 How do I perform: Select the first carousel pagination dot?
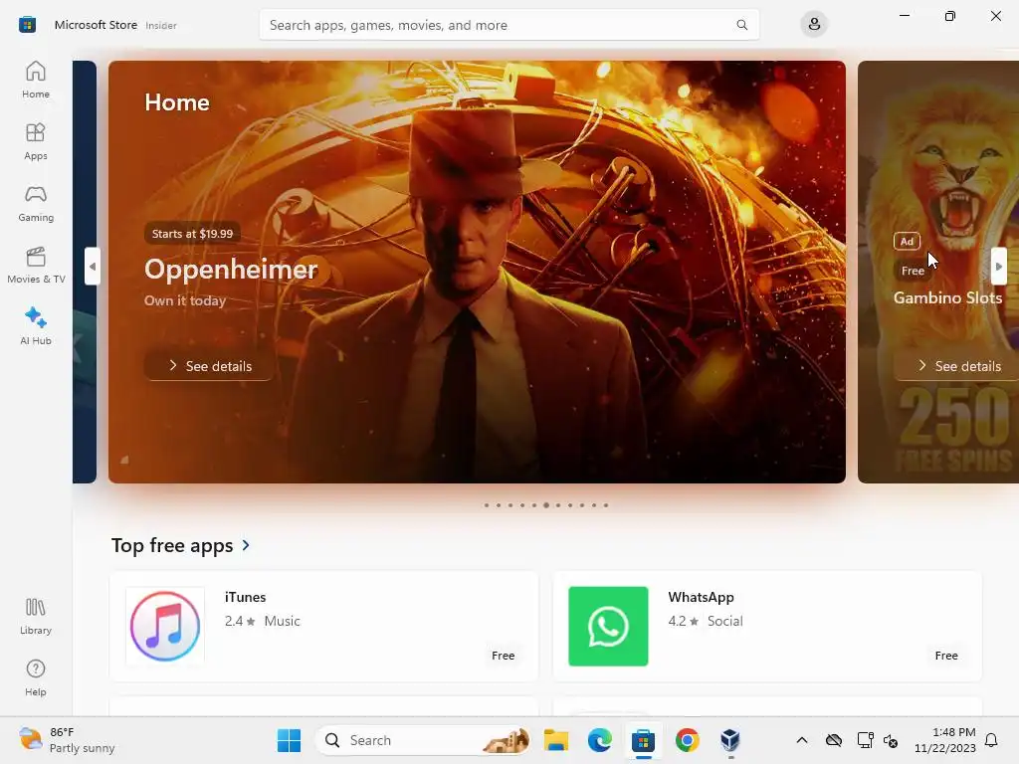click(486, 504)
